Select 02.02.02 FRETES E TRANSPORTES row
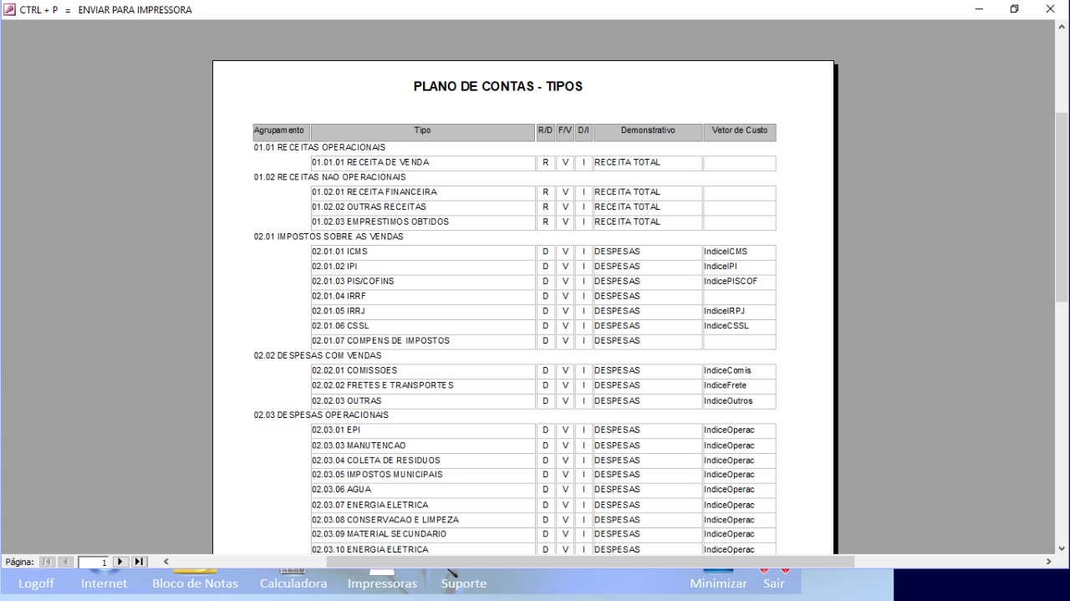Image resolution: width=1070 pixels, height=601 pixels. 543,385
